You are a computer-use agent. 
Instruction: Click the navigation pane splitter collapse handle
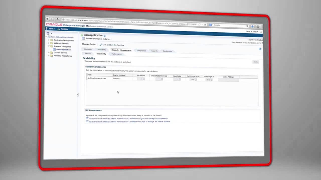point(78,94)
